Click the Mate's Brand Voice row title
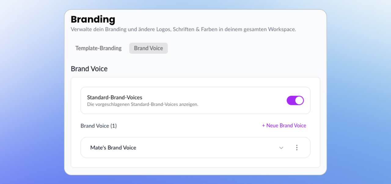 [x=113, y=148]
